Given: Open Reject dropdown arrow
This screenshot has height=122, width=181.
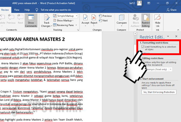Looking at the screenshot, I should pyautogui.click(x=94, y=26).
